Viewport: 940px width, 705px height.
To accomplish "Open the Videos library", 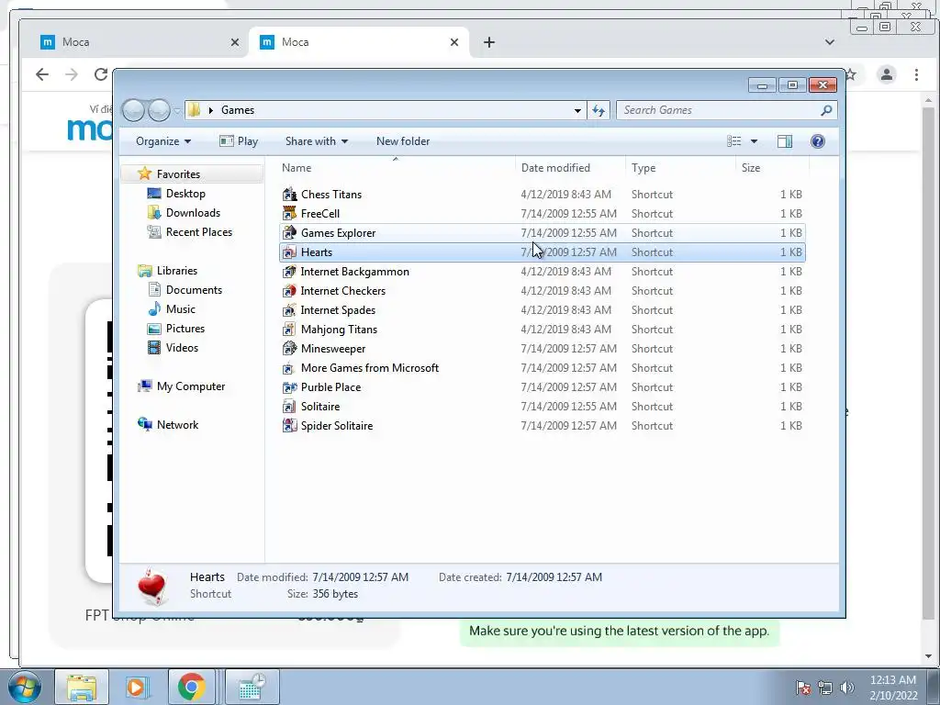I will point(182,348).
